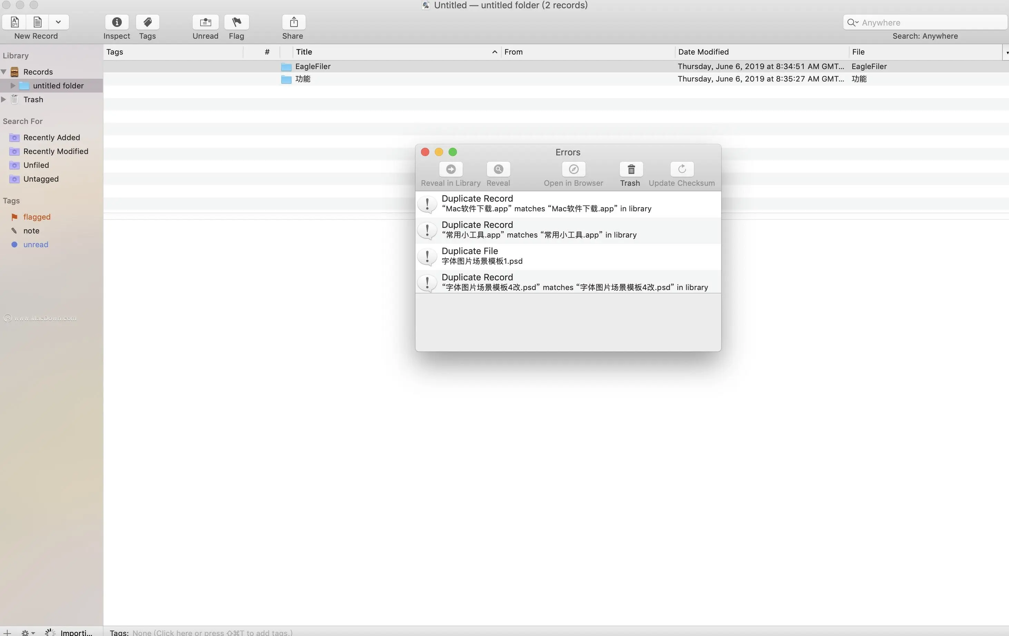Screen dimensions: 1009x636
Task: Collapse the Records disclosure triangle
Action: tap(4, 72)
